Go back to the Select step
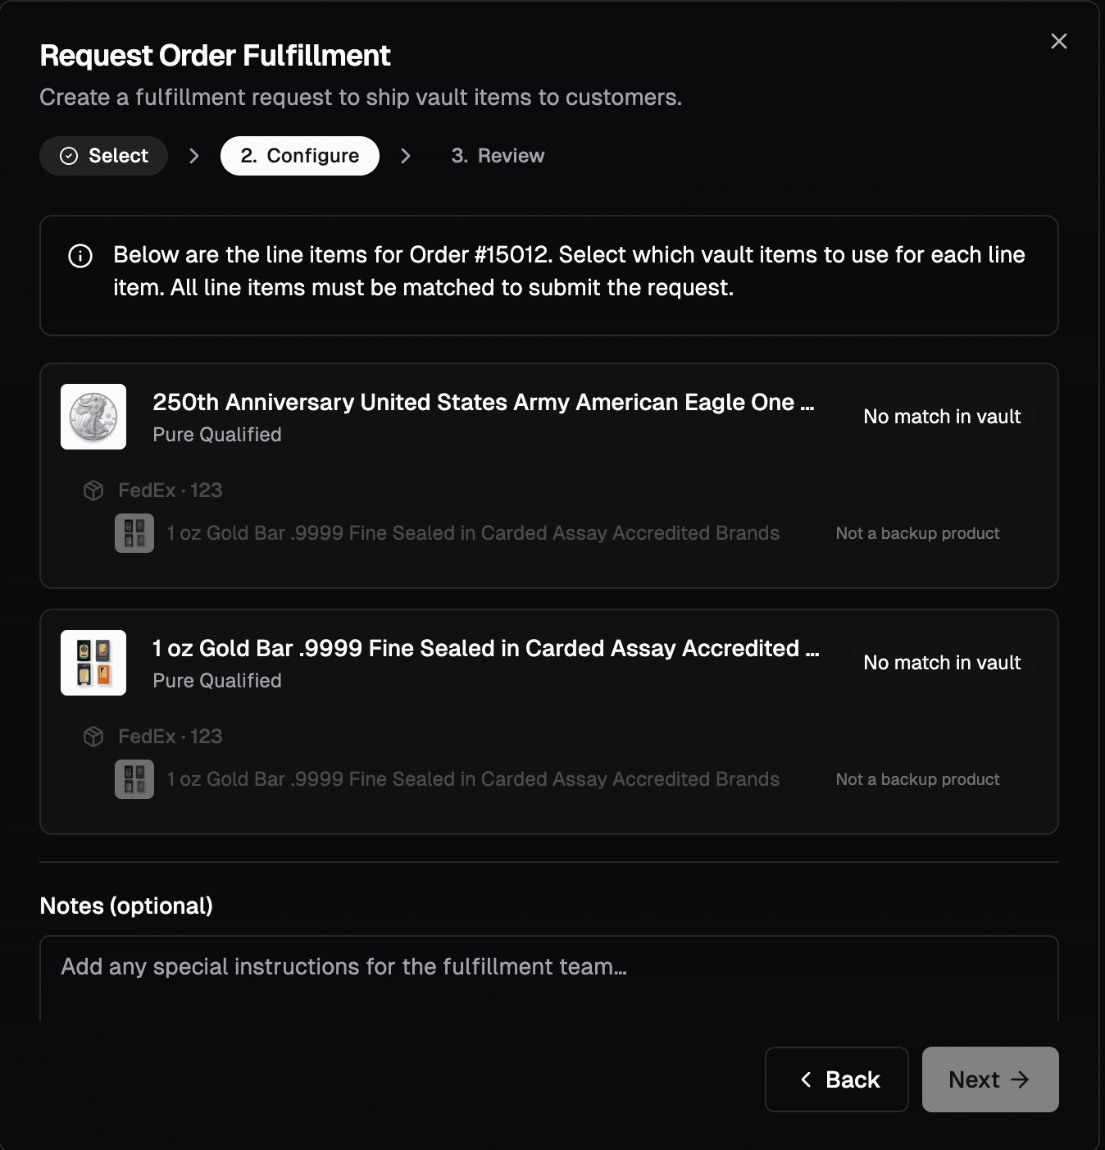The image size is (1105, 1150). pos(104,156)
